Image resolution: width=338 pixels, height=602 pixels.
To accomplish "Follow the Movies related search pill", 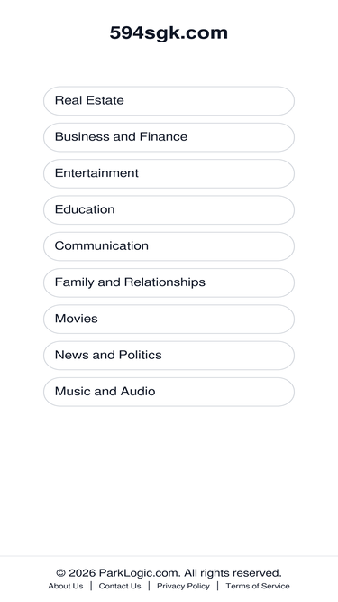I will pyautogui.click(x=169, y=319).
